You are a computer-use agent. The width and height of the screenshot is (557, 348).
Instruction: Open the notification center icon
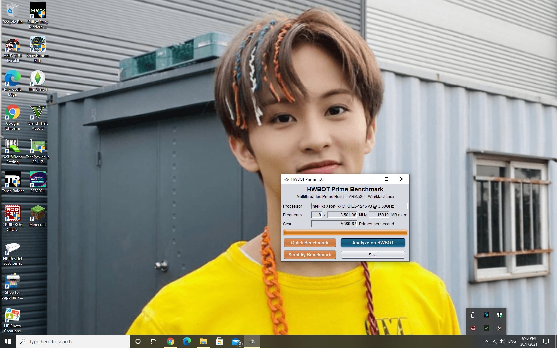click(546, 341)
